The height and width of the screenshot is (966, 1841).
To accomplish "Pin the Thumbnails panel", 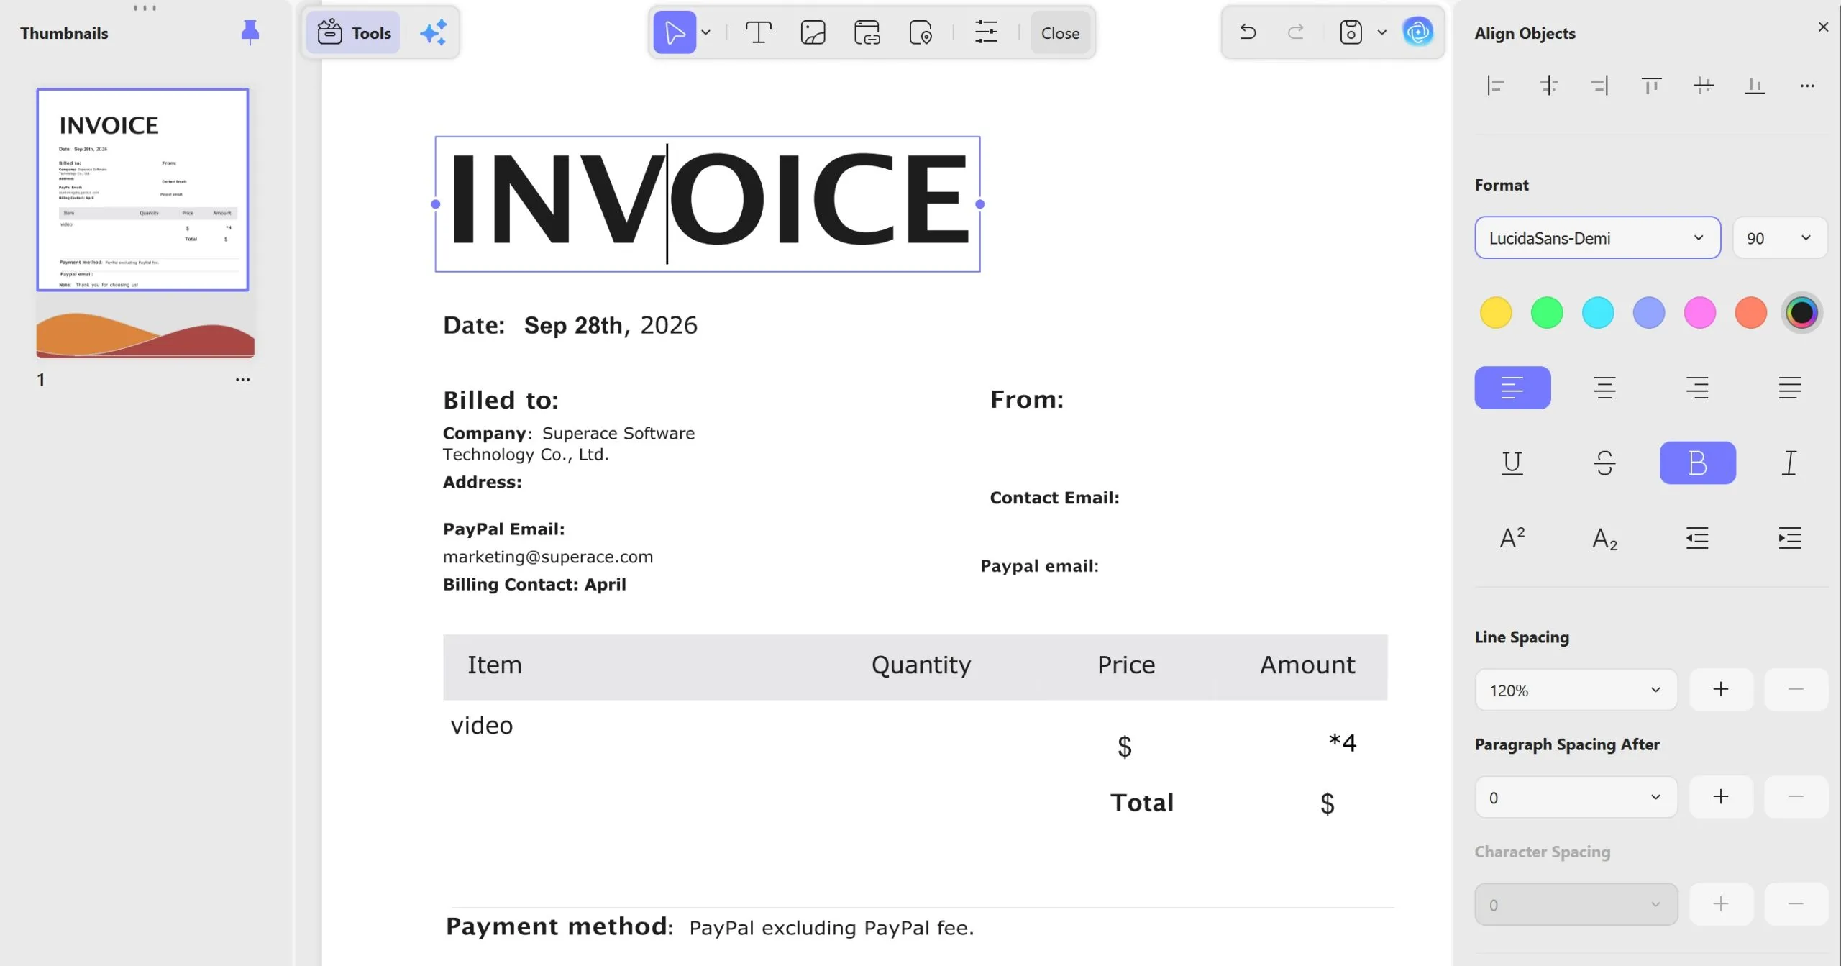I will click(250, 32).
